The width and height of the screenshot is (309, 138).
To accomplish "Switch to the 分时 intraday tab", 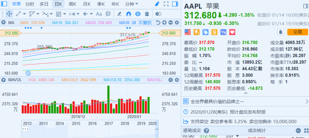I will tap(30, 4).
